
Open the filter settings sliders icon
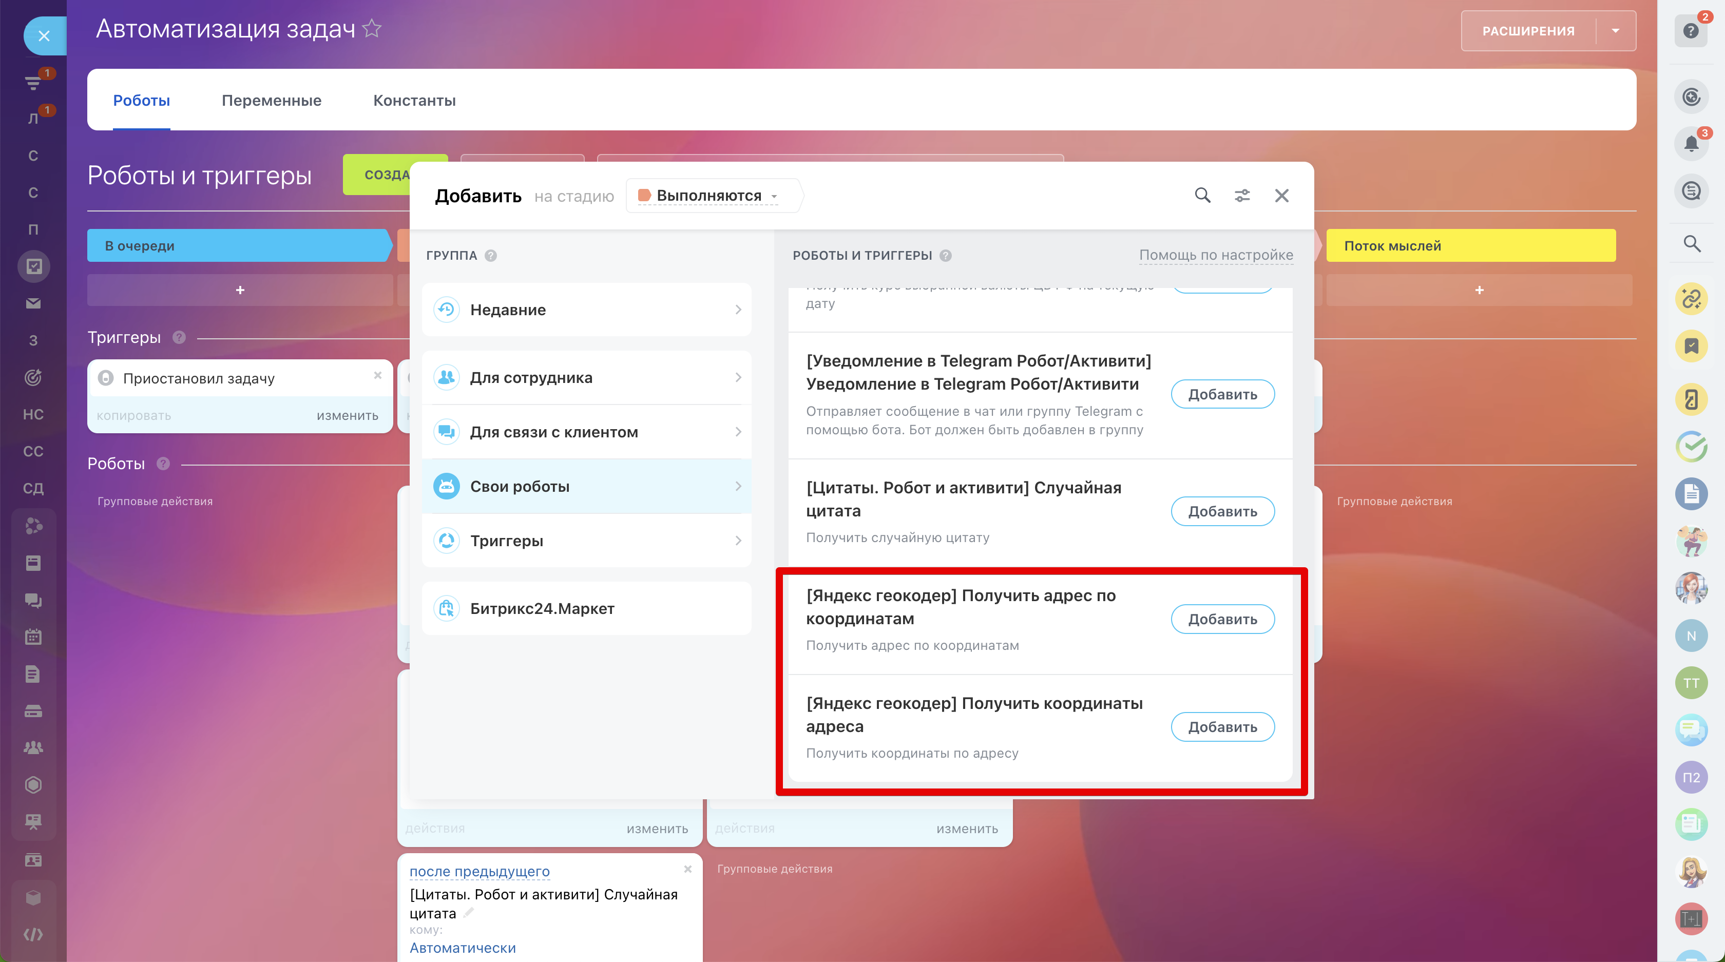pos(1241,195)
